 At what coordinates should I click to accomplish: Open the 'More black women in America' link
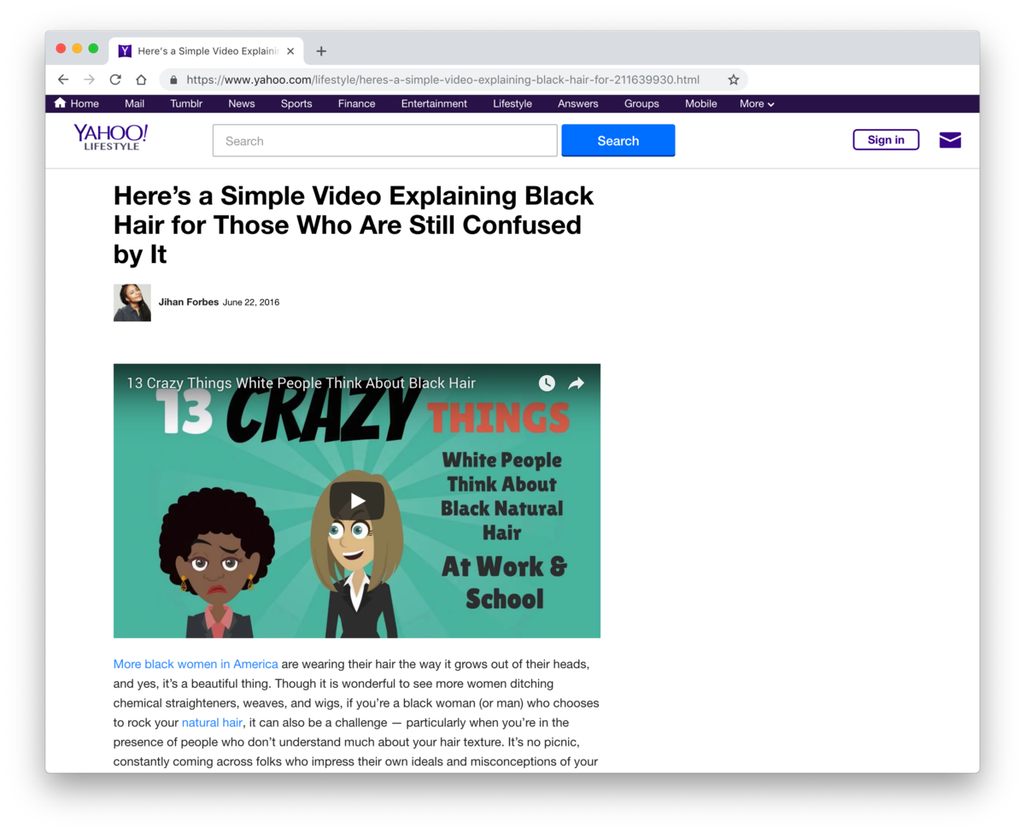pos(196,664)
